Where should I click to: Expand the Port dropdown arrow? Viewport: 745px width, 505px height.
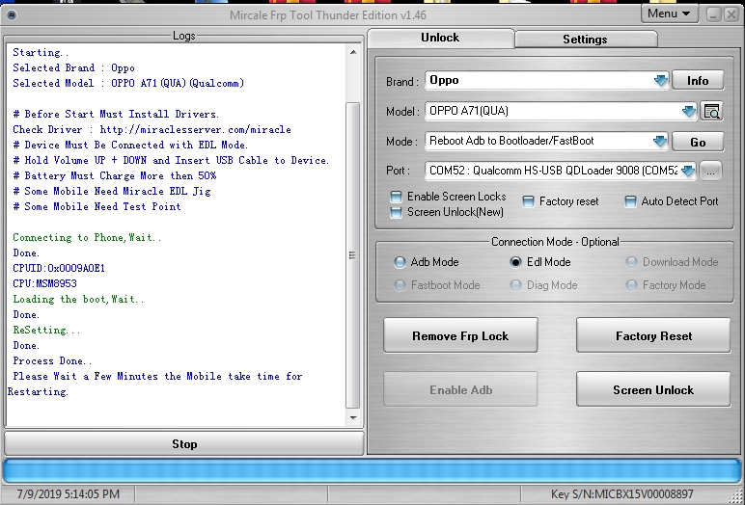[x=688, y=171]
